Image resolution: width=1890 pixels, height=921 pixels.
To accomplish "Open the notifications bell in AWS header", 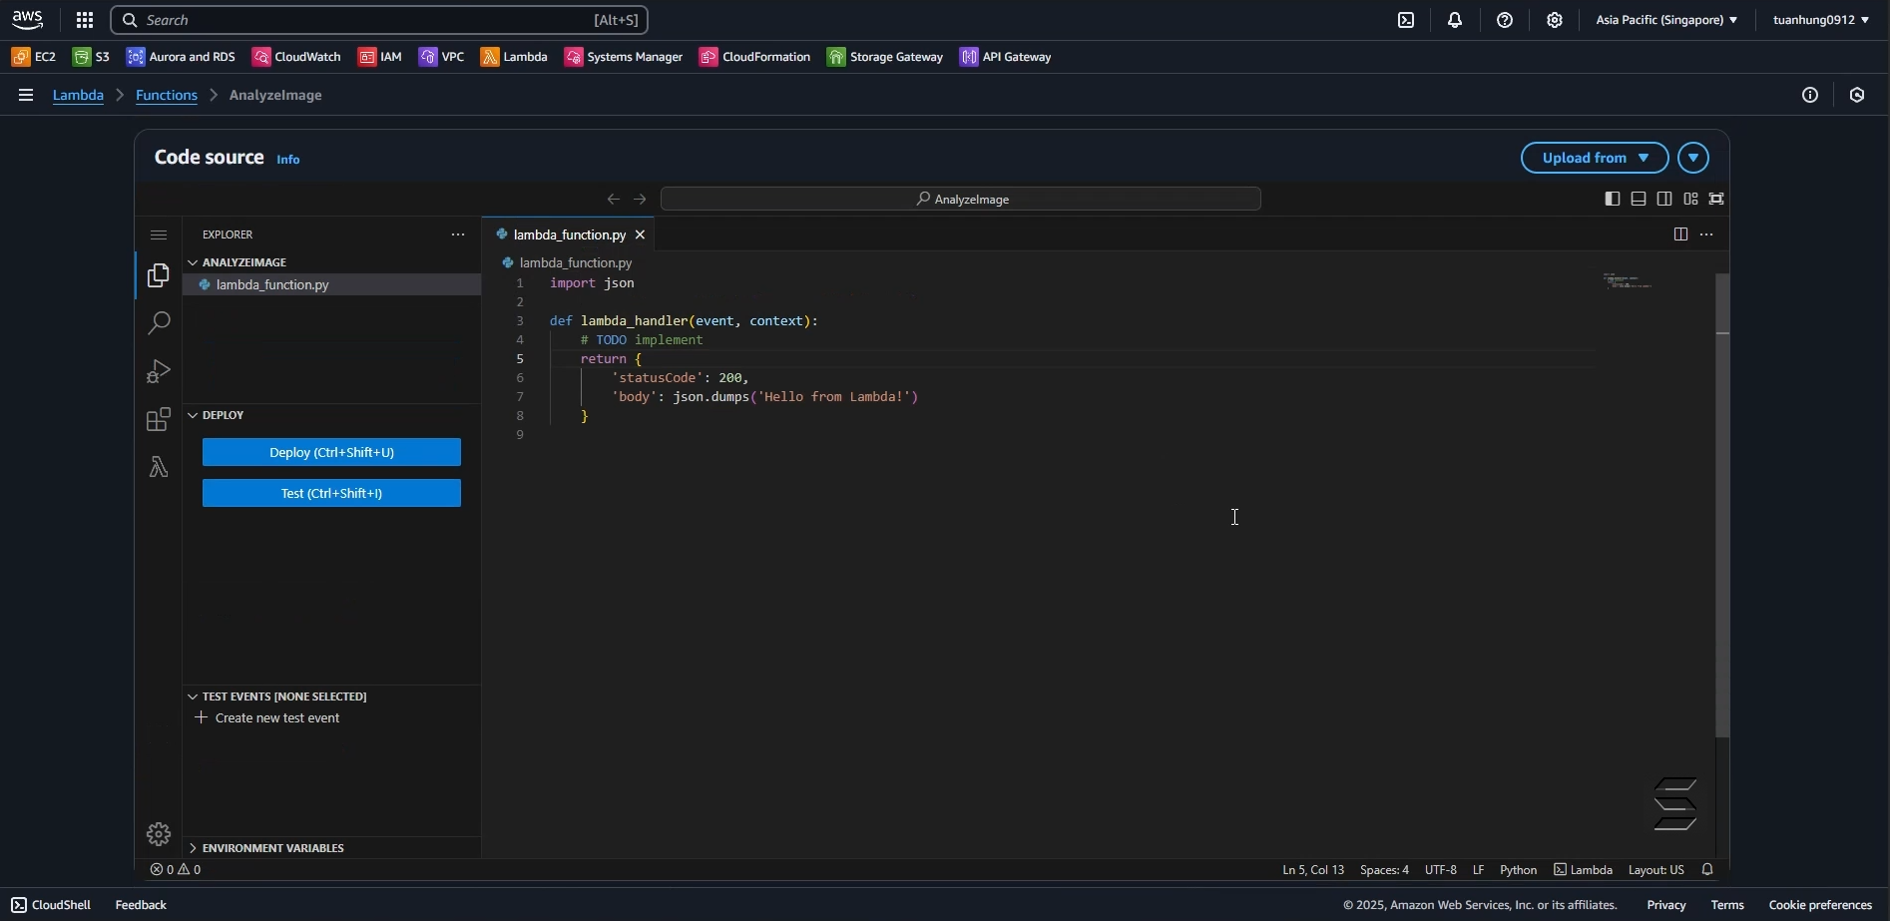I will pyautogui.click(x=1455, y=20).
